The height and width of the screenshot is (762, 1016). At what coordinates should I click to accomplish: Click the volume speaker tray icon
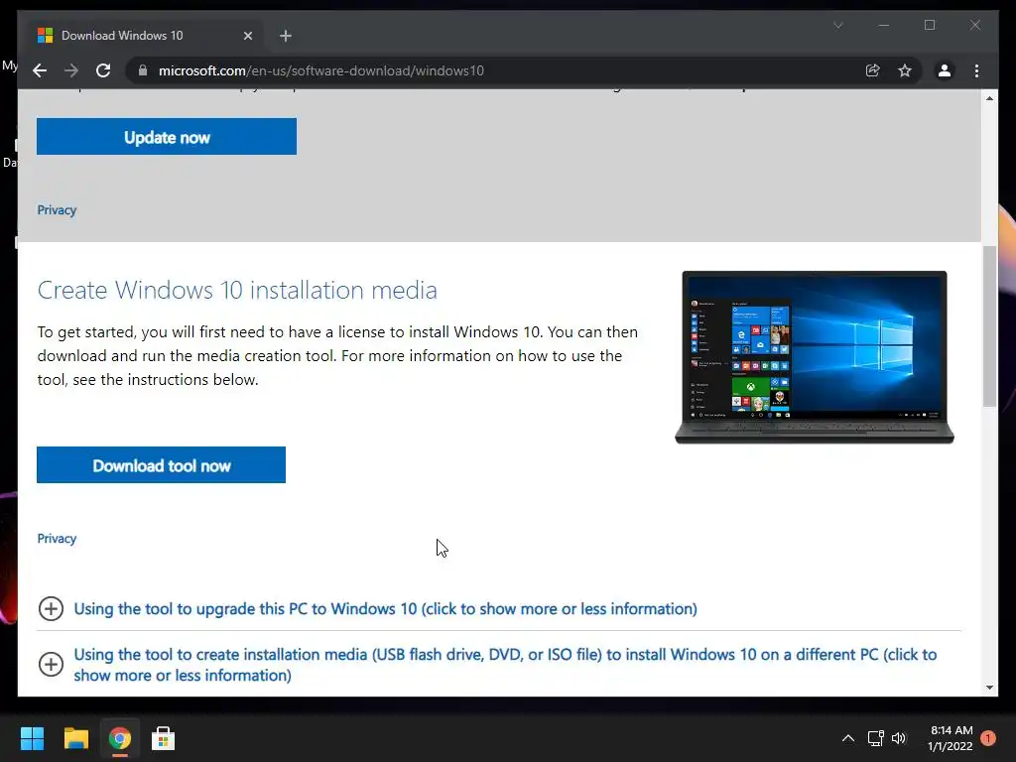(x=899, y=738)
